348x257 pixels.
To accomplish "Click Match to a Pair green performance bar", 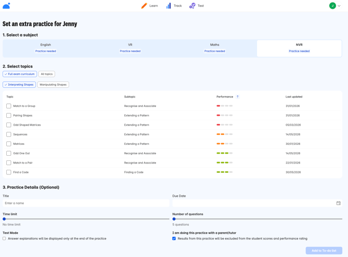I will [x=224, y=163].
